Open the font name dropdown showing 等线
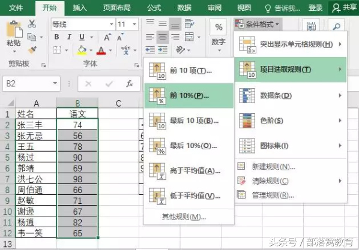Viewport: 359px width, 250px height. [x=111, y=24]
